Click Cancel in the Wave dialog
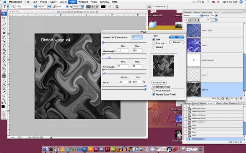Viewport: 246px width, 153px height. pyautogui.click(x=177, y=42)
